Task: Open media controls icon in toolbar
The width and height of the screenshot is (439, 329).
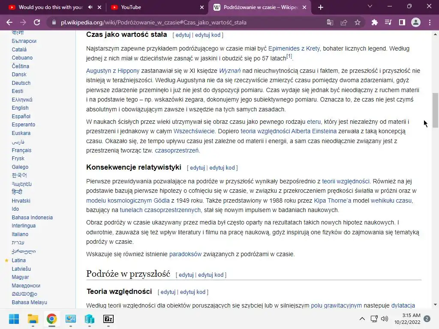Action: click(x=388, y=22)
